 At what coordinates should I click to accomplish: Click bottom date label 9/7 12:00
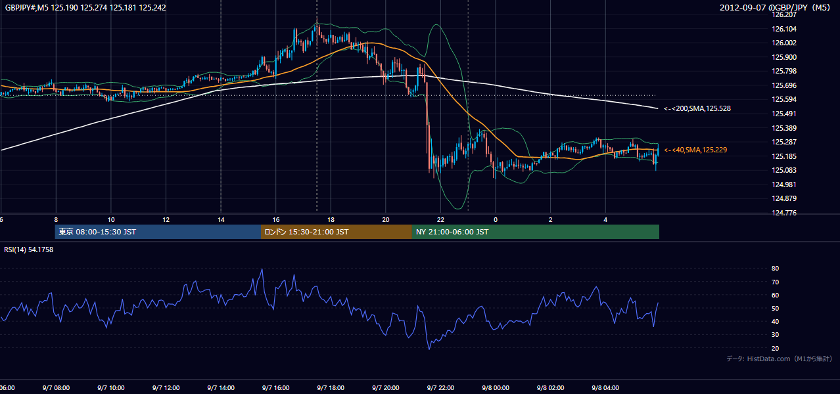point(166,388)
